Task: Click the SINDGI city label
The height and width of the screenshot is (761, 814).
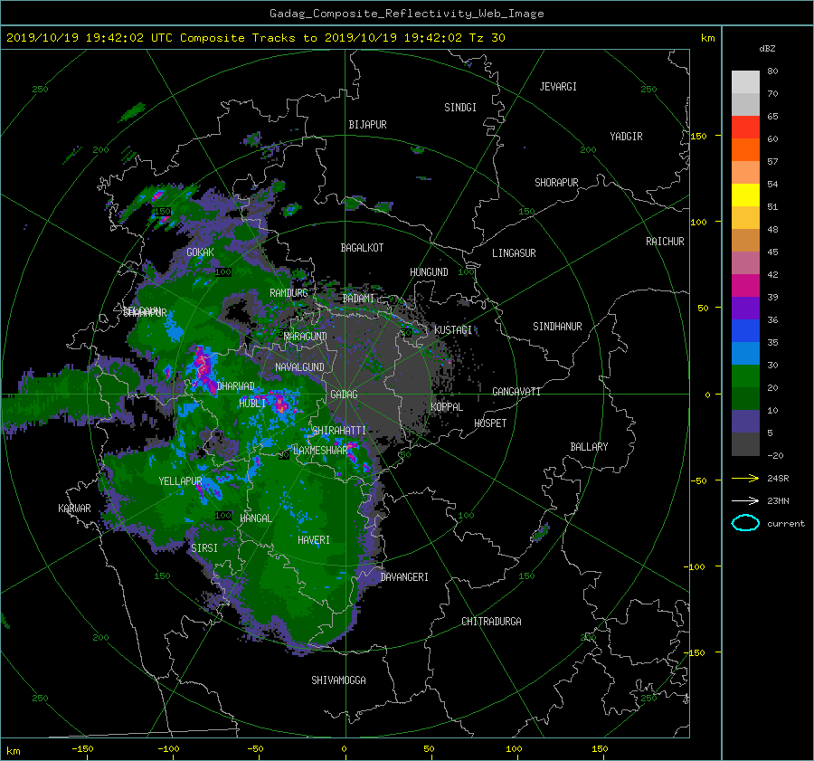Action: coord(460,108)
